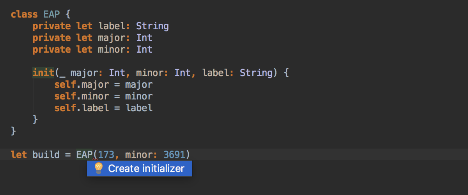Viewport: 468px width, 195px height.
Task: Click the number 173 argument
Action: click(x=106, y=154)
